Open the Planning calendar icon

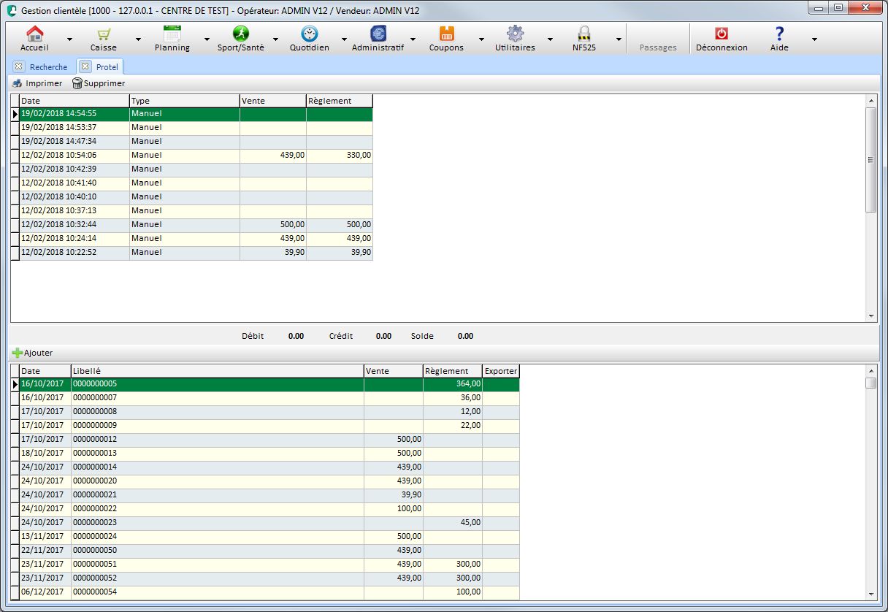coord(172,34)
